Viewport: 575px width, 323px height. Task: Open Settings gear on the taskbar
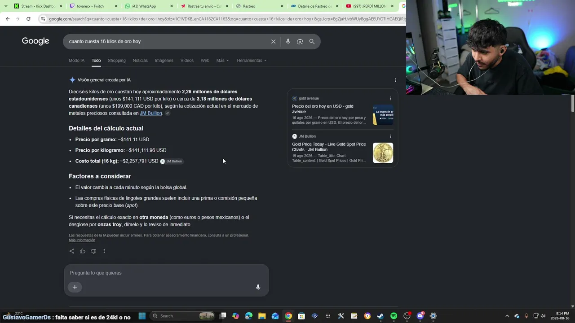(433, 316)
